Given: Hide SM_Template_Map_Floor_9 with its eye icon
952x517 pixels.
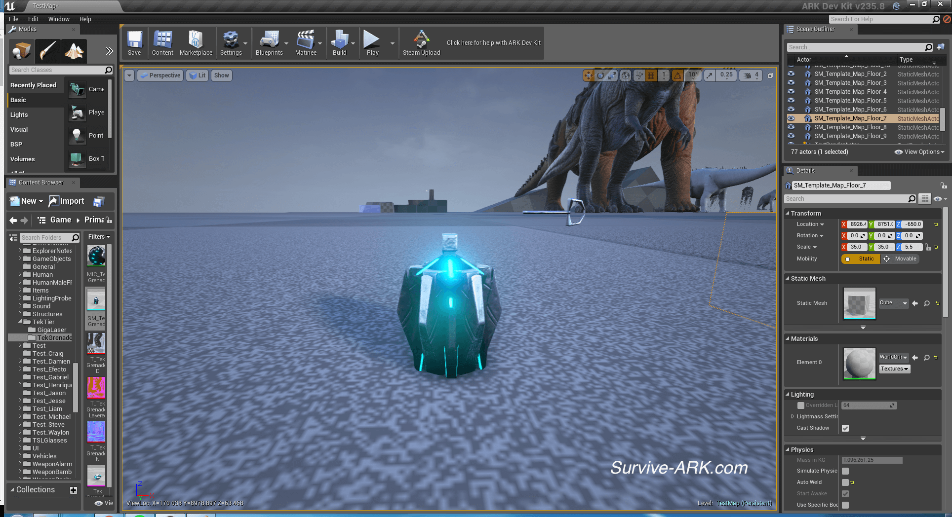Looking at the screenshot, I should (791, 136).
